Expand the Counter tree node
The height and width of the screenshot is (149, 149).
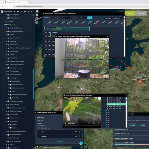pos(7,55)
